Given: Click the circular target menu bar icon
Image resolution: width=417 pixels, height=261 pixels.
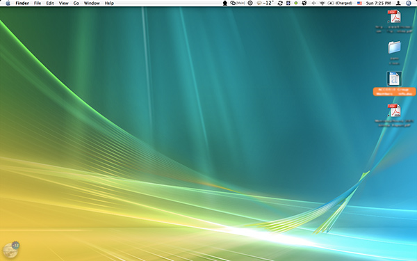Looking at the screenshot, I should coord(250,3).
